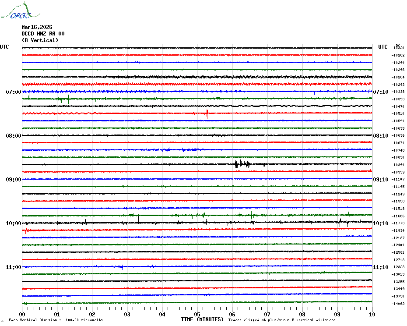Click the black seismic burst near minute 6
Image resolution: width=407 pixels, height=326 pixels.
(x=242, y=164)
